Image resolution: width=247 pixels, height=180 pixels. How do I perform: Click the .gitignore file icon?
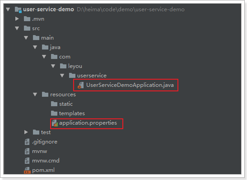(27, 142)
